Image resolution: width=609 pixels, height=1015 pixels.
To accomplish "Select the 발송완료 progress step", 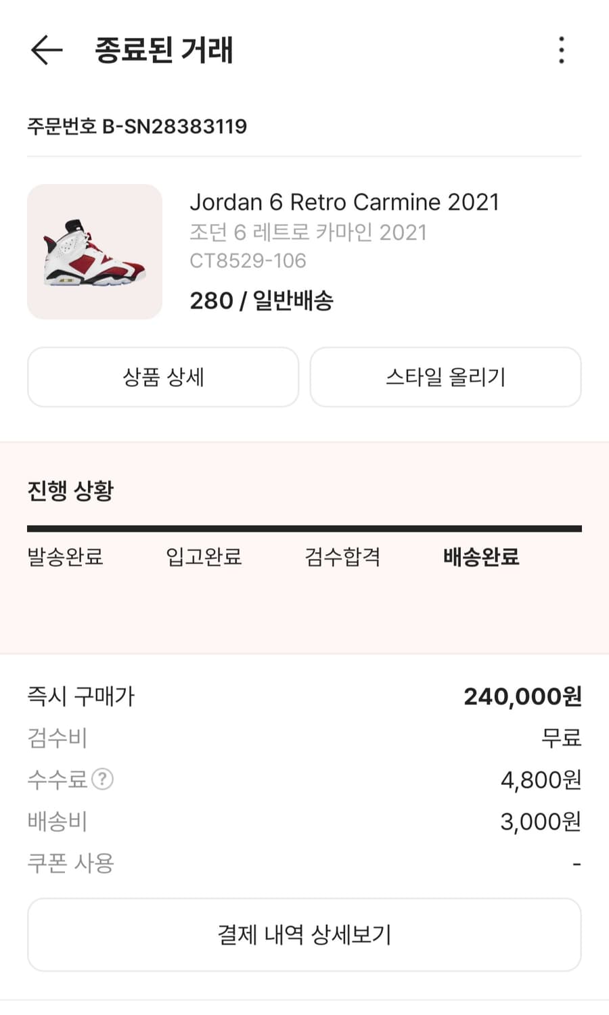I will pyautogui.click(x=65, y=557).
